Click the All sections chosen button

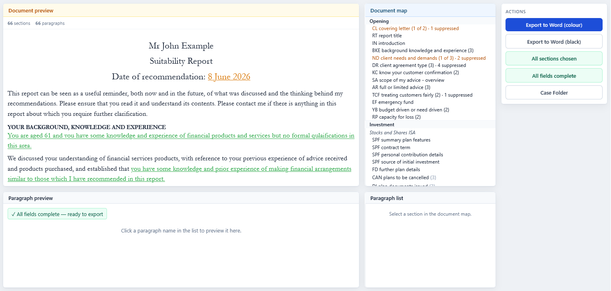coord(554,59)
